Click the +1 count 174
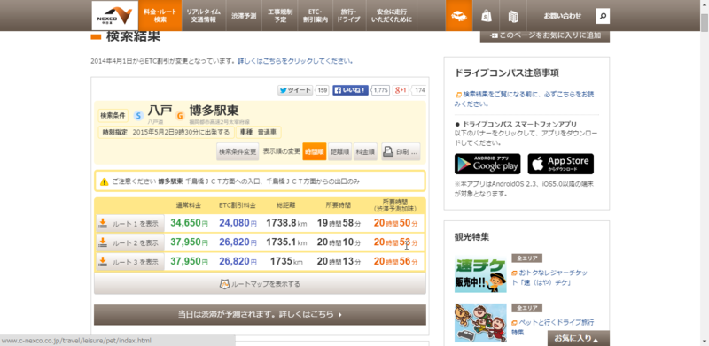Viewport: 709px width, 346px height. point(419,90)
